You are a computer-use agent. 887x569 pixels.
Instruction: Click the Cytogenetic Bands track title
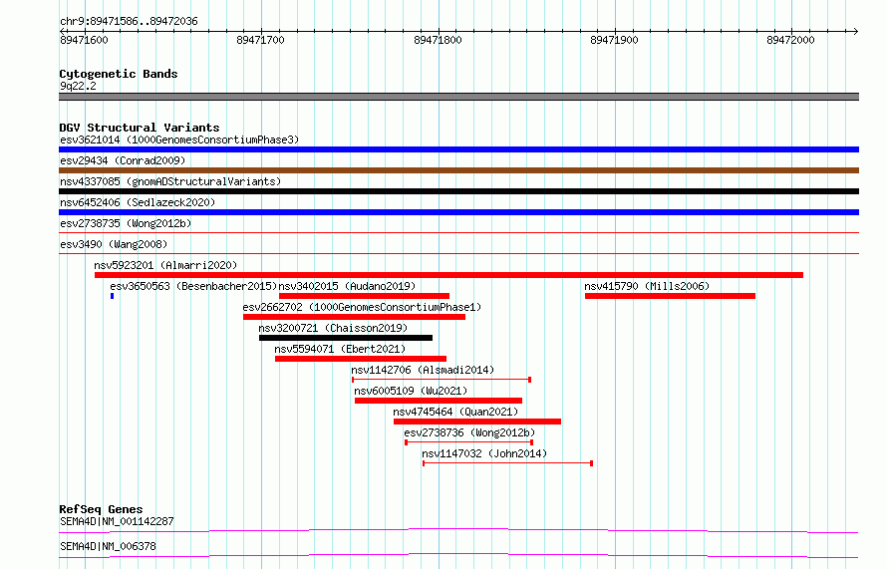pyautogui.click(x=119, y=74)
